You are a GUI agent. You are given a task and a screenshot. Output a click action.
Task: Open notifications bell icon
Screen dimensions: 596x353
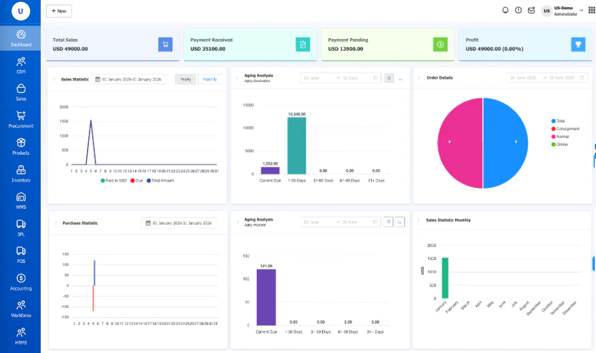(x=505, y=10)
